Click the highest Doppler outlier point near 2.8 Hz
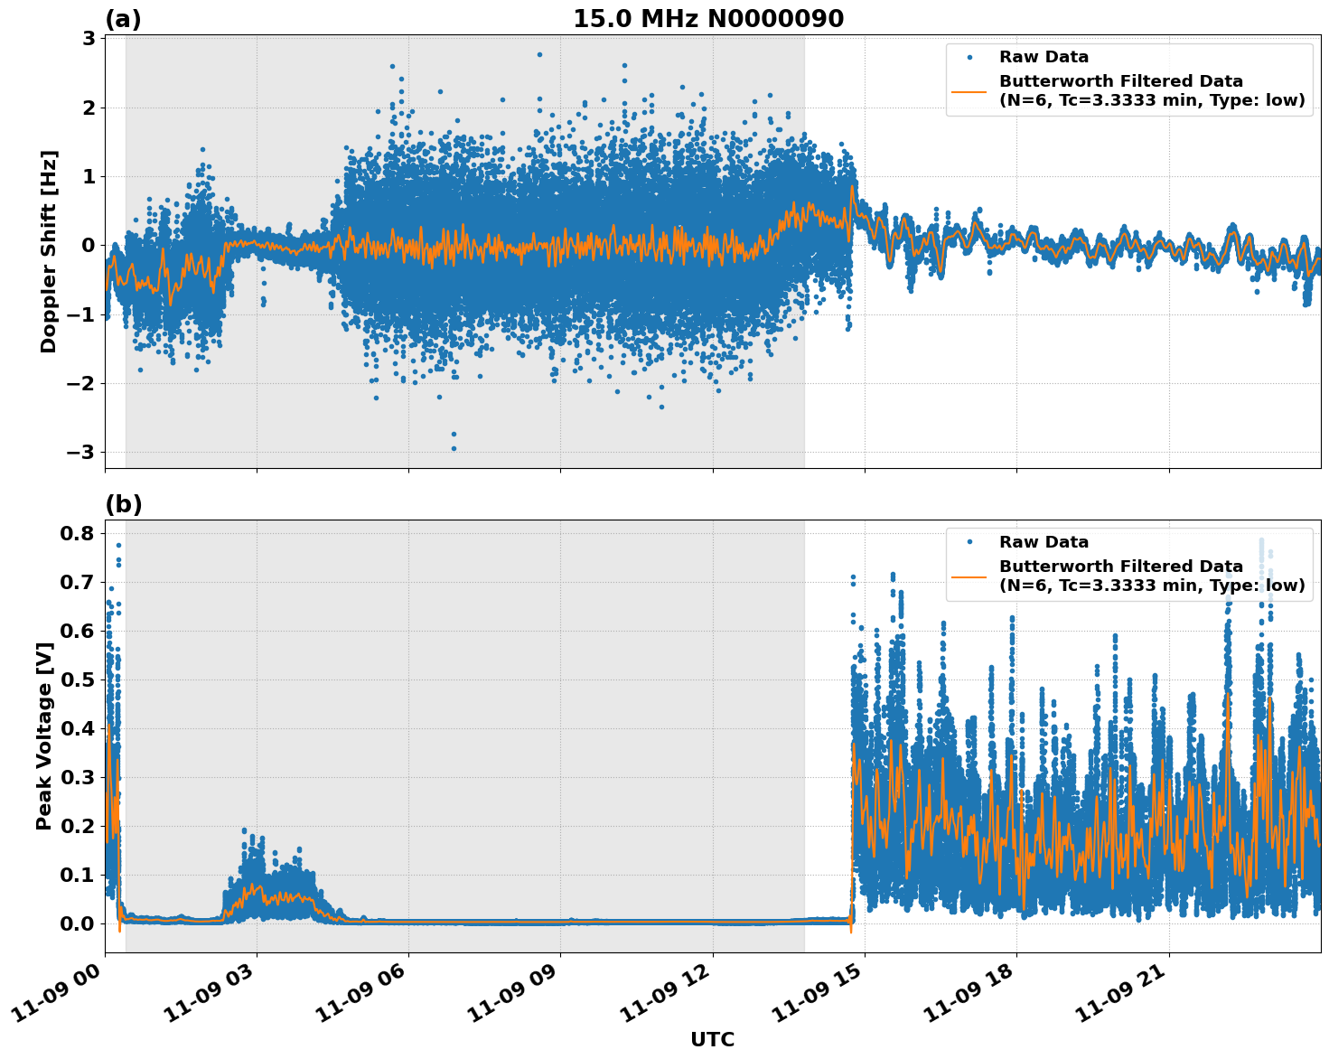 tap(538, 52)
